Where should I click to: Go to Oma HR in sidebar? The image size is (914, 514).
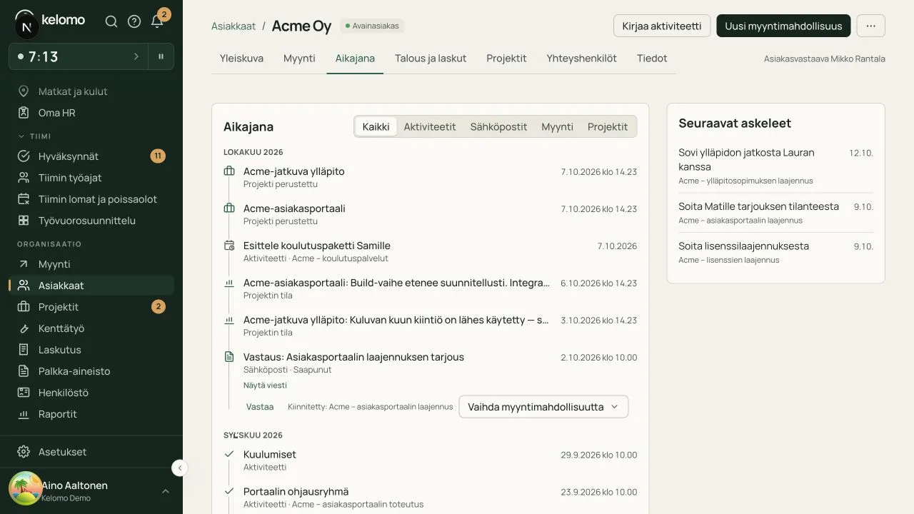coord(91,113)
